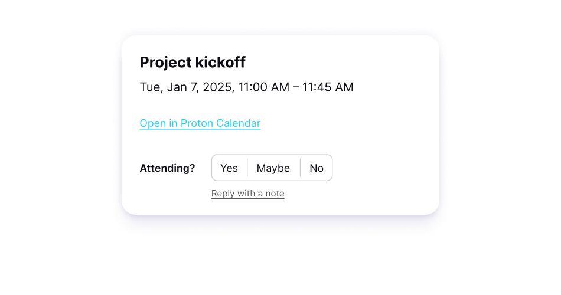Pick the No segment of RSVP control

click(317, 168)
